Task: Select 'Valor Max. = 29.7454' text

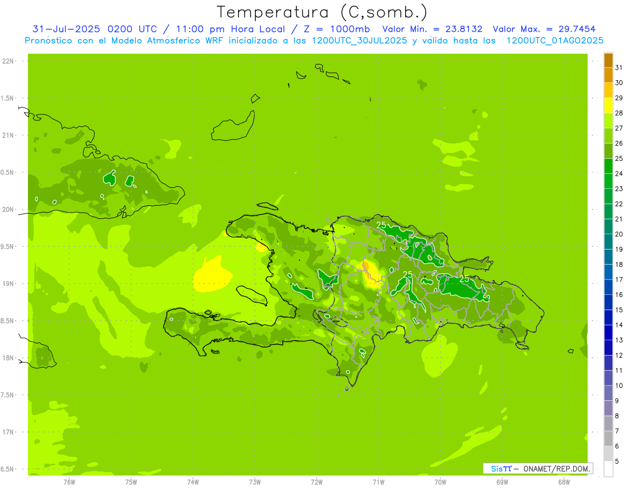Action: click(x=544, y=29)
